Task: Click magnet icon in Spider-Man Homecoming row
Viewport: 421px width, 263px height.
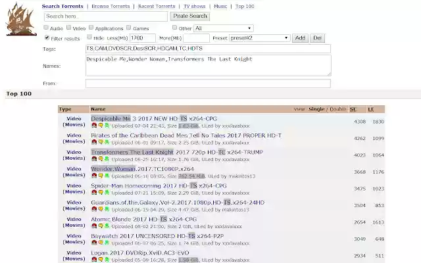Action: tap(94, 193)
